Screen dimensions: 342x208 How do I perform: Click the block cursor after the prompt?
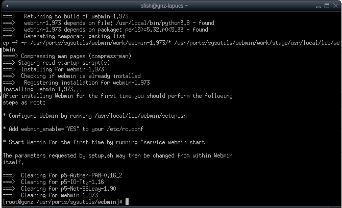coord(127,202)
